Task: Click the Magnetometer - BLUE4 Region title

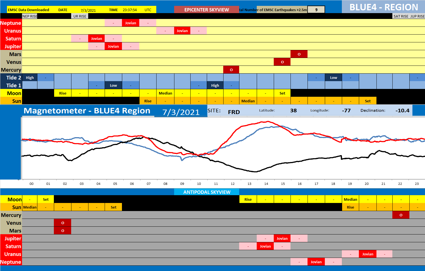Action: (87, 111)
